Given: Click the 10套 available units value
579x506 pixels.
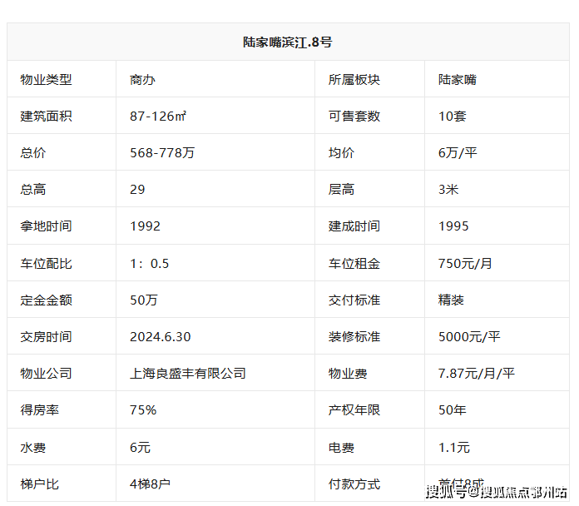Looking at the screenshot, I should 453,117.
